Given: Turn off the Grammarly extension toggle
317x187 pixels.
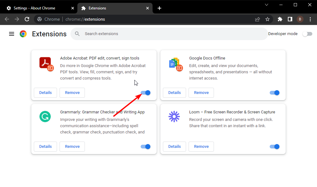Looking at the screenshot, I should (146, 147).
